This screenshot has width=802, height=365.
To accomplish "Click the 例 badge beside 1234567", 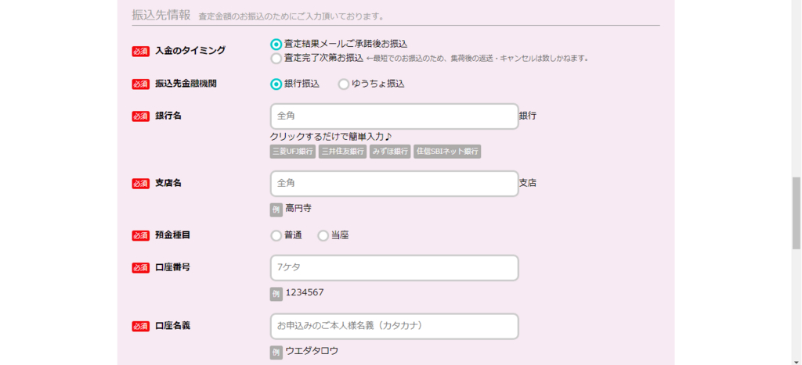I will tap(276, 294).
